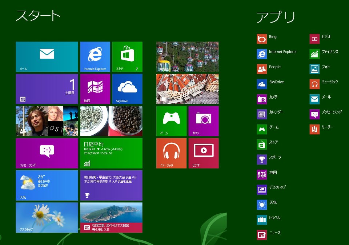The width and height of the screenshot is (349, 245).
Task: Select the Bing label in apps list
Action: pyautogui.click(x=273, y=36)
